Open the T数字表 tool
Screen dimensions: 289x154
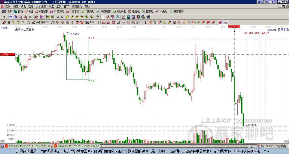click(119, 11)
